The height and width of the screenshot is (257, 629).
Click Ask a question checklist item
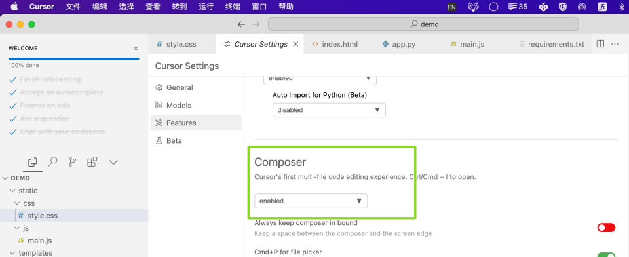pyautogui.click(x=39, y=119)
